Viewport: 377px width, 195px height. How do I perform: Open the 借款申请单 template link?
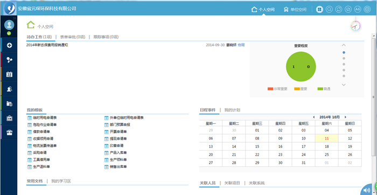click(41, 132)
